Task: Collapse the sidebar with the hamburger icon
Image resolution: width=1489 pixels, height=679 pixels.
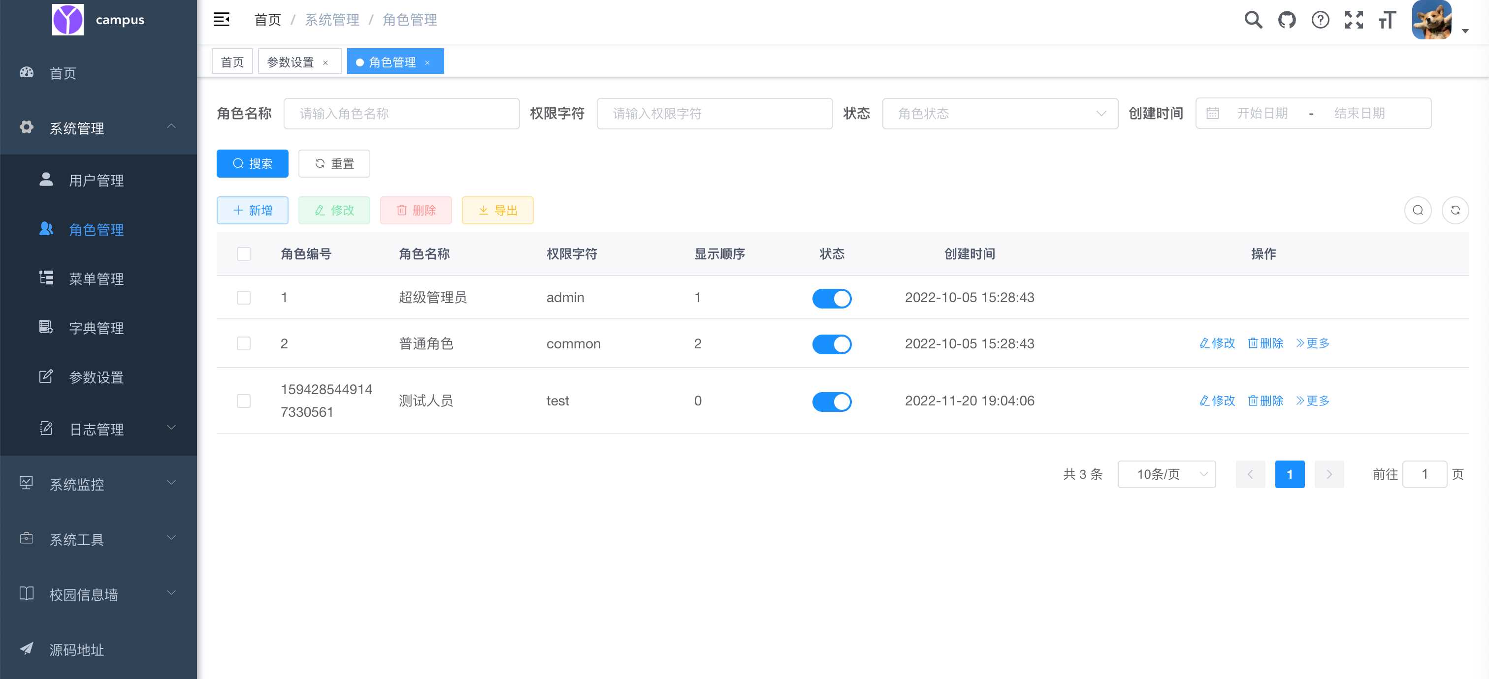Action: pos(222,19)
